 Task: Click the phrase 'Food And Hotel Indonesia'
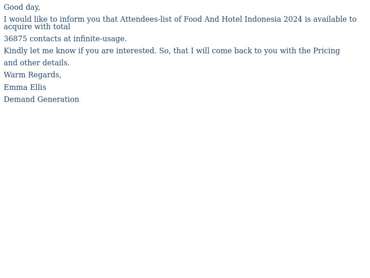click(x=232, y=19)
